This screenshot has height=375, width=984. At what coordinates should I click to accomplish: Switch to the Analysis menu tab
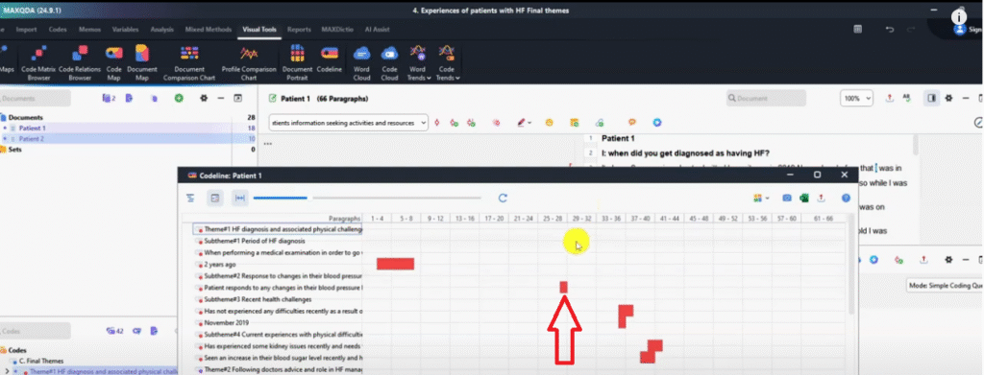161,30
